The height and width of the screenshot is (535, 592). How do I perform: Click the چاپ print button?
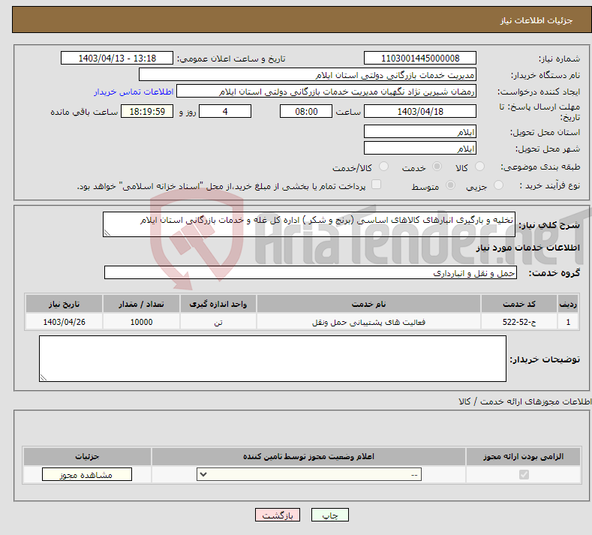point(330,515)
